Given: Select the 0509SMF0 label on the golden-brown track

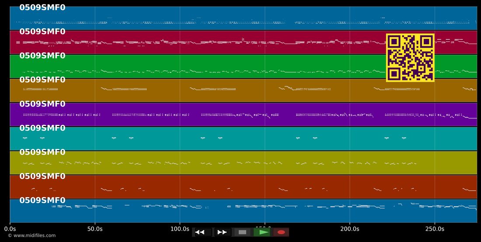Looking at the screenshot, I should pyautogui.click(x=42, y=80).
